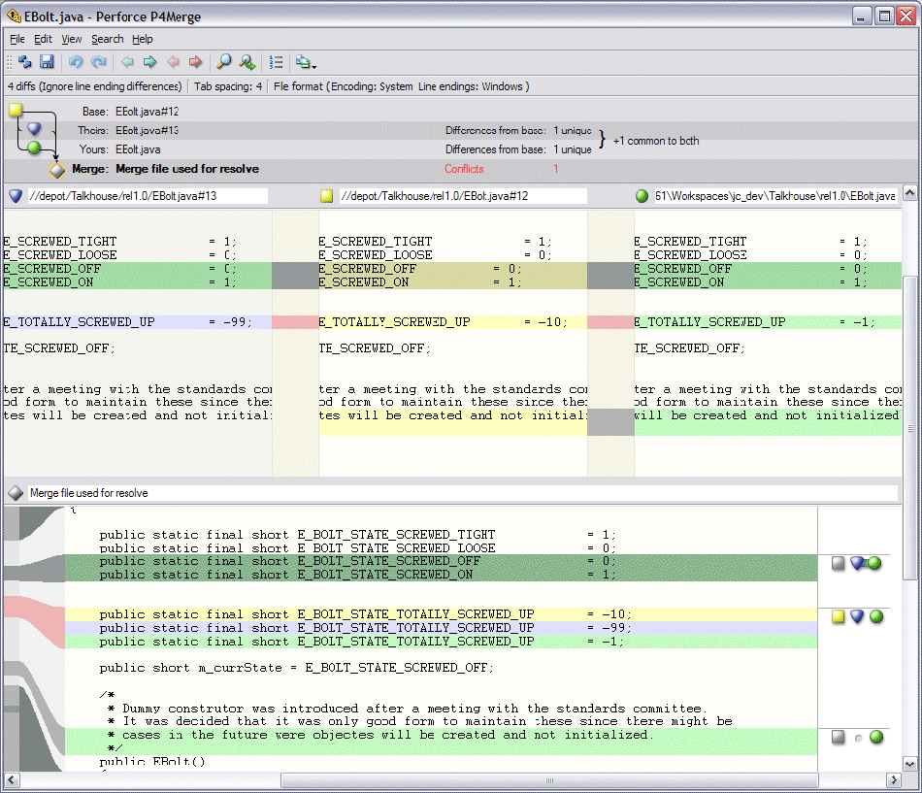This screenshot has width=922, height=793.
Task: Open Find with the magnifying glass icon
Action: click(223, 62)
